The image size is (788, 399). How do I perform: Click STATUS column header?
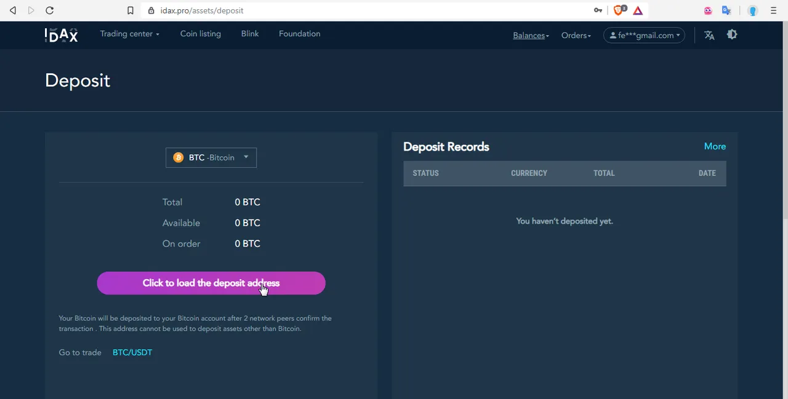426,173
